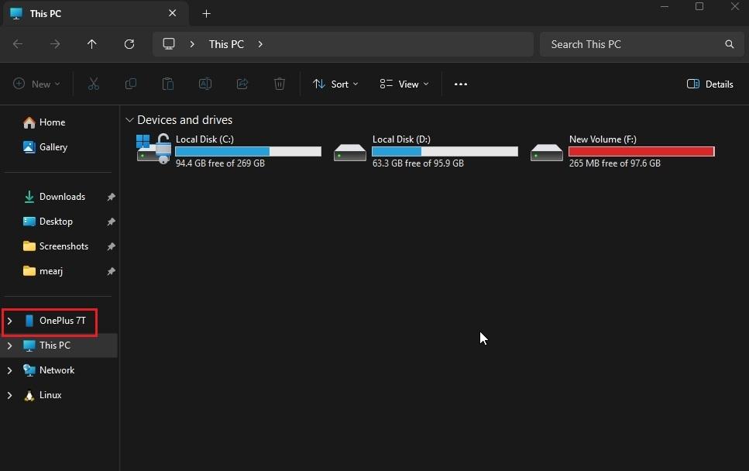The image size is (749, 471).
Task: Expand the Linux tree node
Action: coord(9,395)
